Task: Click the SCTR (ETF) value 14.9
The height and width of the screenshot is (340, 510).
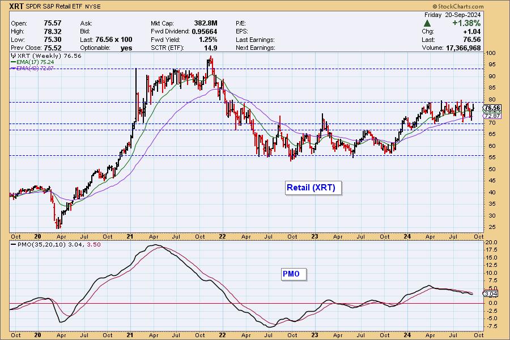Action: pyautogui.click(x=210, y=48)
